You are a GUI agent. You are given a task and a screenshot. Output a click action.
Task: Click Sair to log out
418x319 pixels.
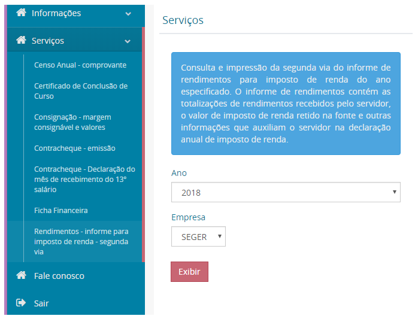(x=41, y=303)
